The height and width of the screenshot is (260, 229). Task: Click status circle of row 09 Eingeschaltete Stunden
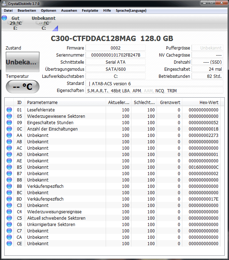pos(9,122)
